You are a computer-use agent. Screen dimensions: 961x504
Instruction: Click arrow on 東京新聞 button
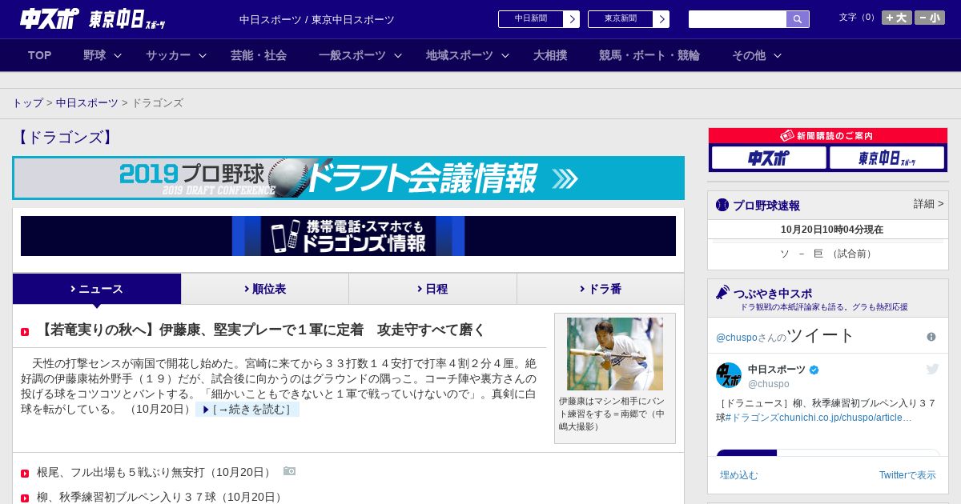coord(661,19)
